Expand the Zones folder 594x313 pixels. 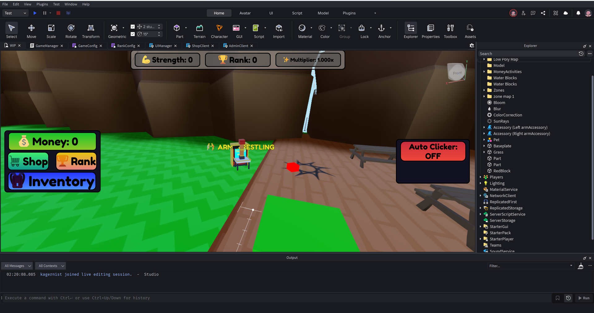point(484,90)
